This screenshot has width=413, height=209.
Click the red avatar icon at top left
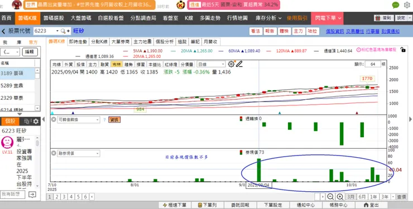[17, 4]
